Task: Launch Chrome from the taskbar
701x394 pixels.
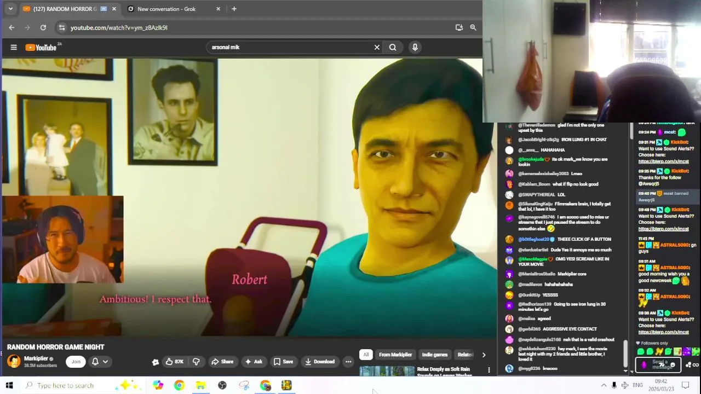Action: [179, 385]
